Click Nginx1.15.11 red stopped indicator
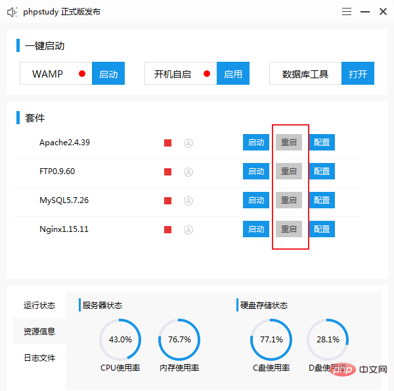The image size is (394, 391). click(167, 229)
